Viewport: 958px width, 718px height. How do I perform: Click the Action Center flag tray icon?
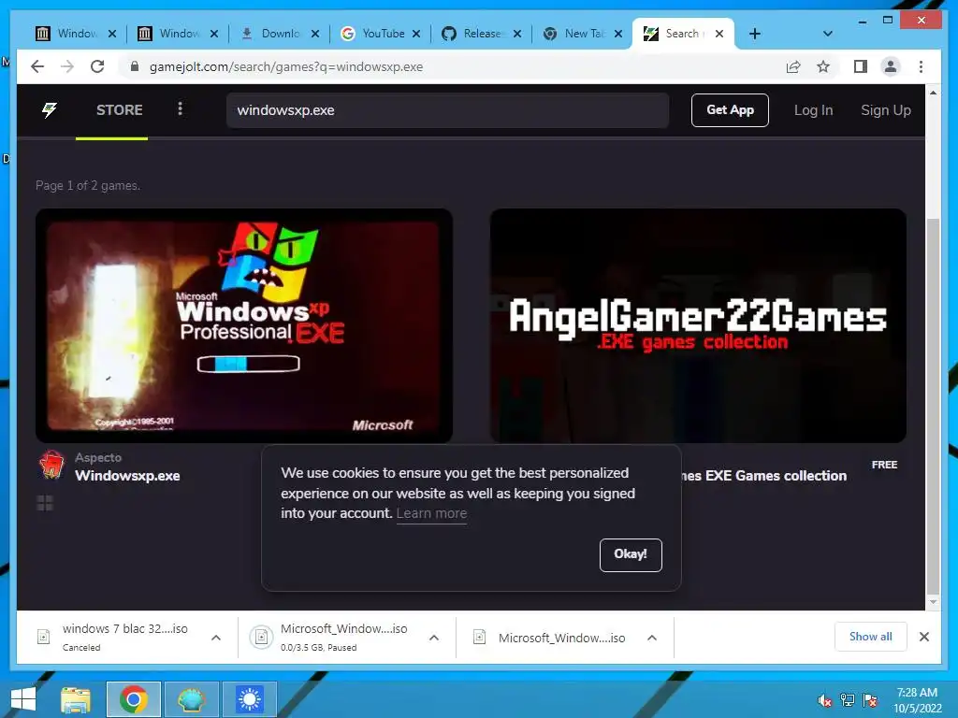(x=870, y=701)
